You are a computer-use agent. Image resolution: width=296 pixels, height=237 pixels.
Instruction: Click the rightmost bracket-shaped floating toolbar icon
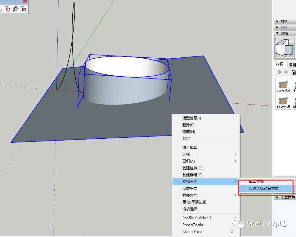coord(24,9)
